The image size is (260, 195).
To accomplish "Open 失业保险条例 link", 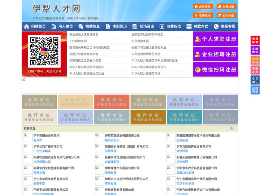I will [140, 41].
